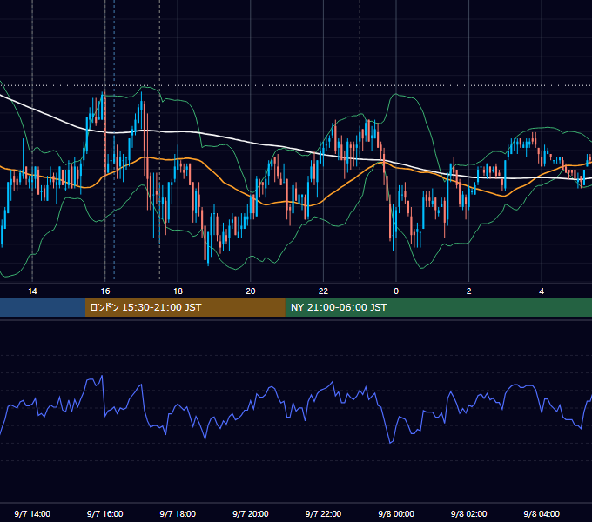
Task: Click the NY 21:00-06:00 JST session bar
Action: (x=438, y=307)
